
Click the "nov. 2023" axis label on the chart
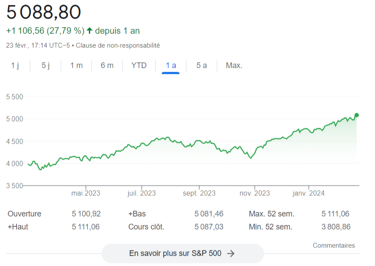254,194
